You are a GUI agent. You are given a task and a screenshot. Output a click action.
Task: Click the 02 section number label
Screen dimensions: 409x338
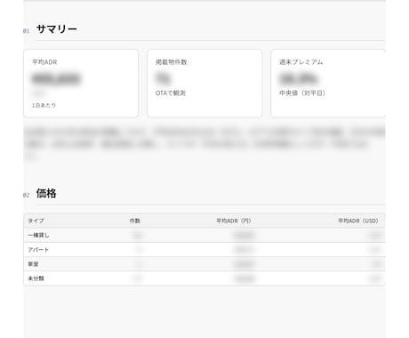tap(27, 195)
